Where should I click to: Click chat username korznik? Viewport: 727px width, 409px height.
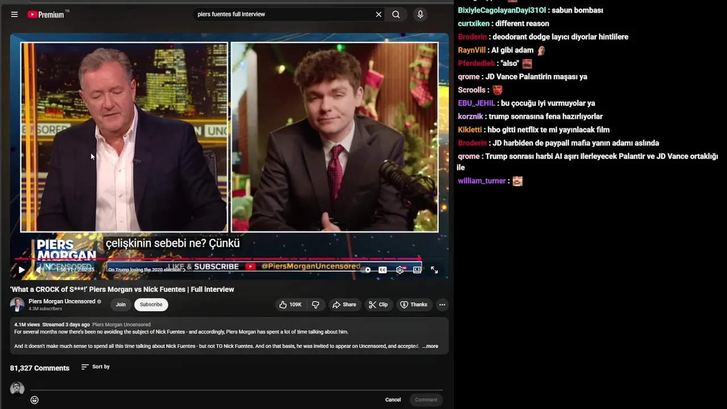[470, 116]
